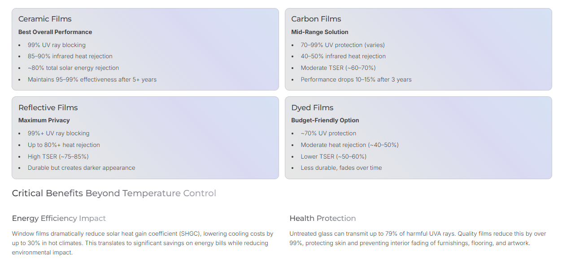Image resolution: width=571 pixels, height=263 pixels.
Task: Click the 85–90% infrared heat rejection bullet
Action: pos(70,56)
